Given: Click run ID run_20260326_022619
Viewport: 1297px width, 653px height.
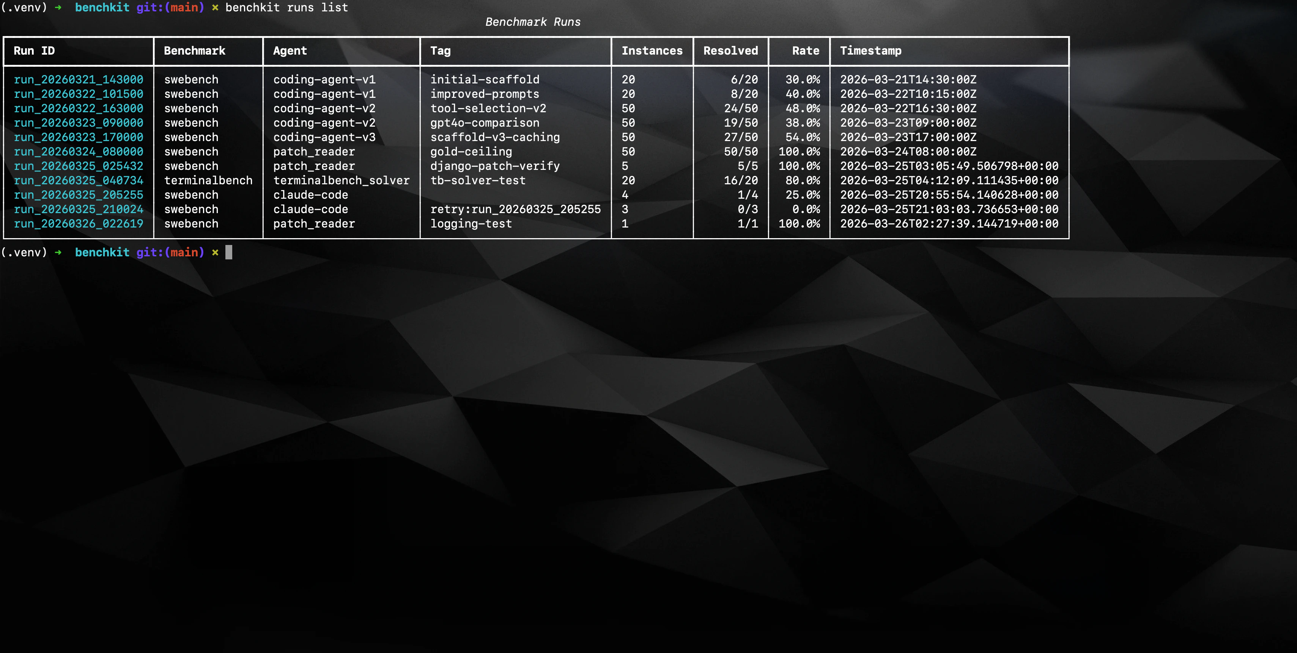Looking at the screenshot, I should (78, 224).
